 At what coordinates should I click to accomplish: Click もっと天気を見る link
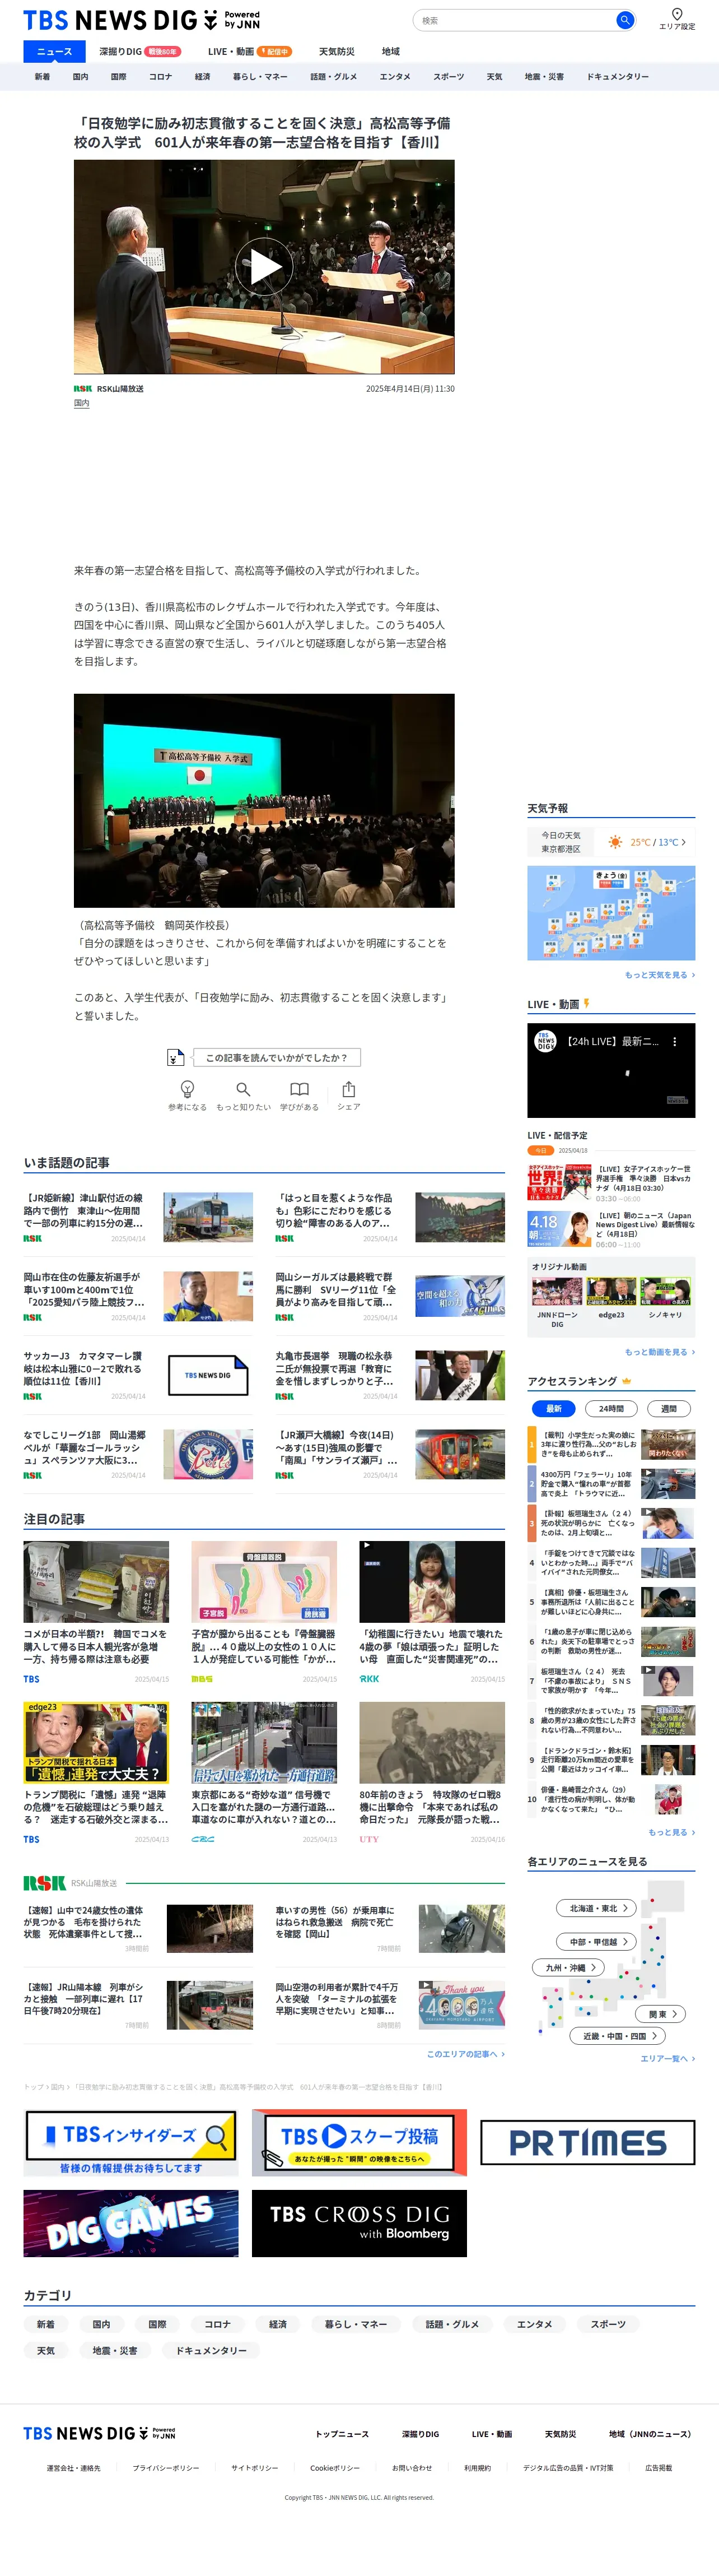(x=660, y=975)
